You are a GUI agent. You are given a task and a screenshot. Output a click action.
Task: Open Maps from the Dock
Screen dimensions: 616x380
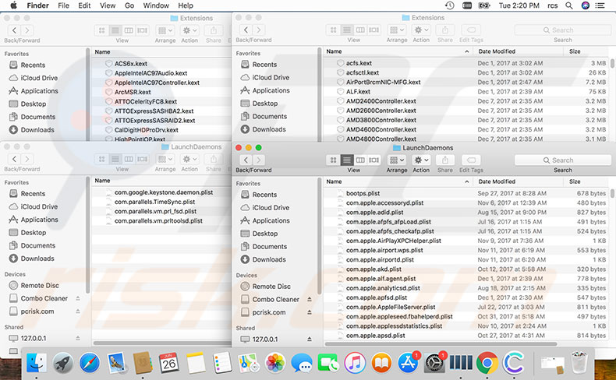[x=249, y=363]
